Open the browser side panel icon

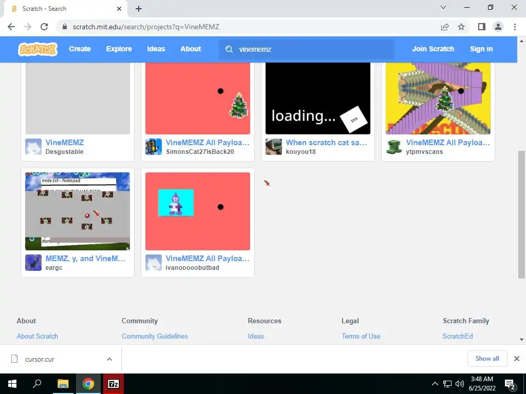(482, 27)
